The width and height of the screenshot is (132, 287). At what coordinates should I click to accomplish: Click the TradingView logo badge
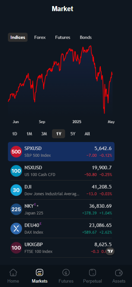point(110,251)
